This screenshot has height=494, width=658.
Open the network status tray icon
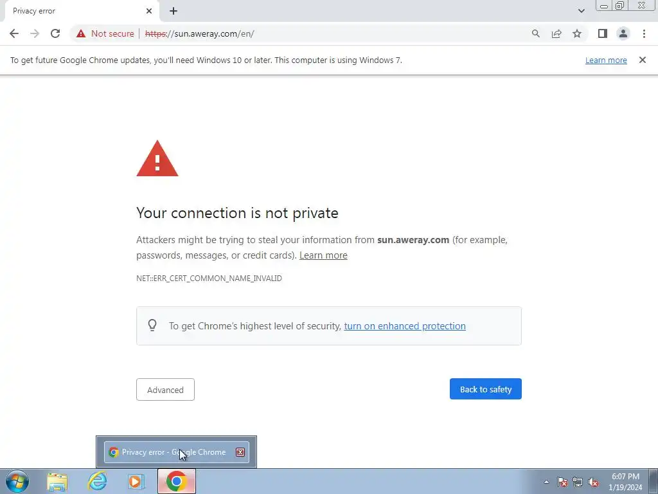pyautogui.click(x=578, y=482)
